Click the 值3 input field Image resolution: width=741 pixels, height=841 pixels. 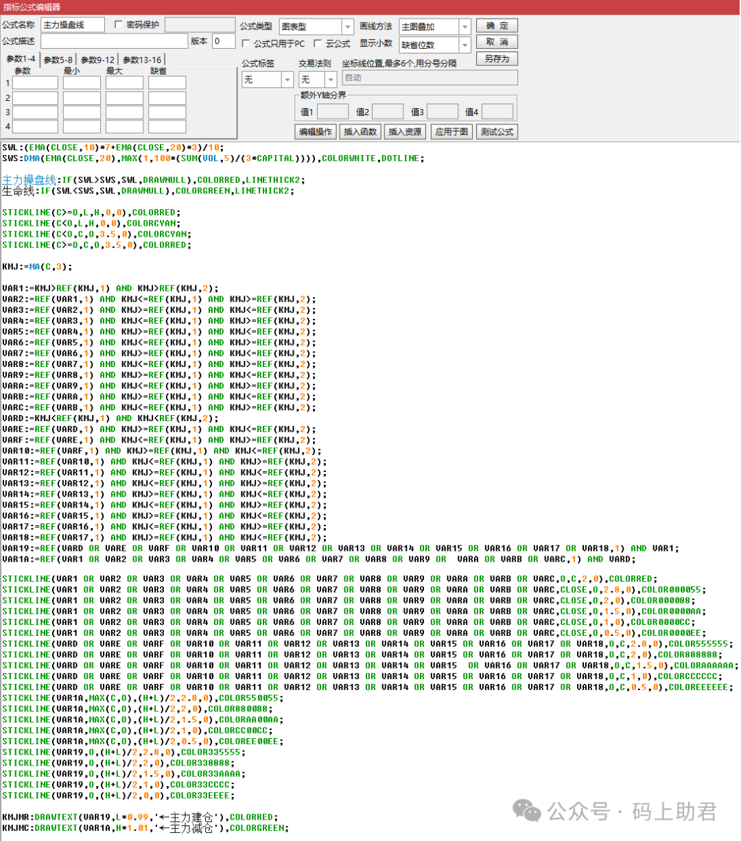[x=443, y=112]
